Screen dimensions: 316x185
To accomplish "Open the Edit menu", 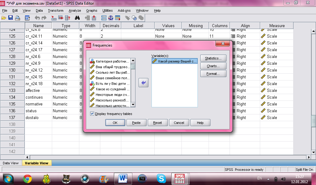I will [15, 10].
